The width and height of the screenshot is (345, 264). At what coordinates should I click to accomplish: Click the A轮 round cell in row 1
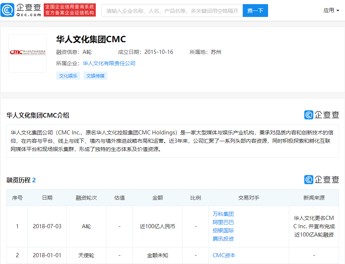tap(86, 226)
